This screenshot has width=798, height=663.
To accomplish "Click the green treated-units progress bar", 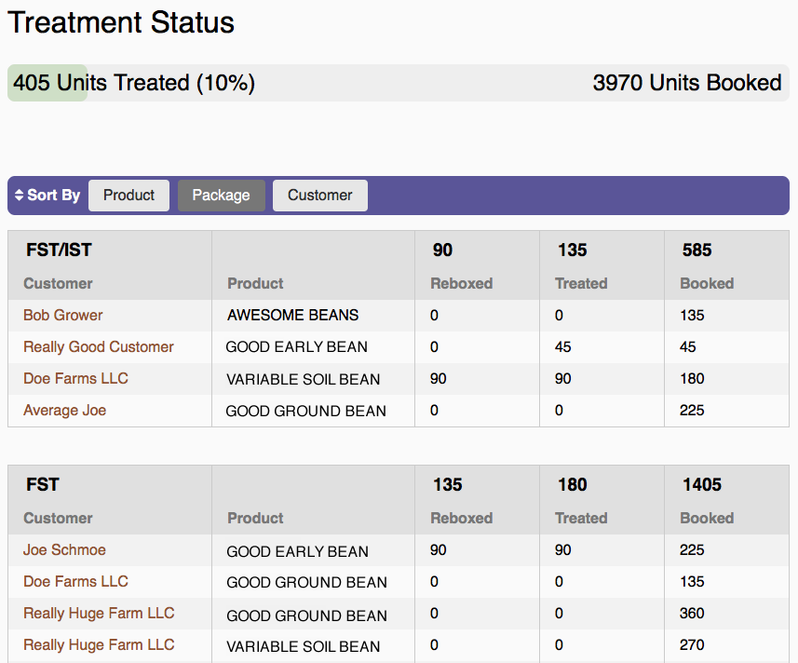I will tap(47, 83).
